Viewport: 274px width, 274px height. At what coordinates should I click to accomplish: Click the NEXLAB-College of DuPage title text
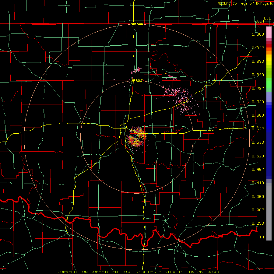pos(245,3)
